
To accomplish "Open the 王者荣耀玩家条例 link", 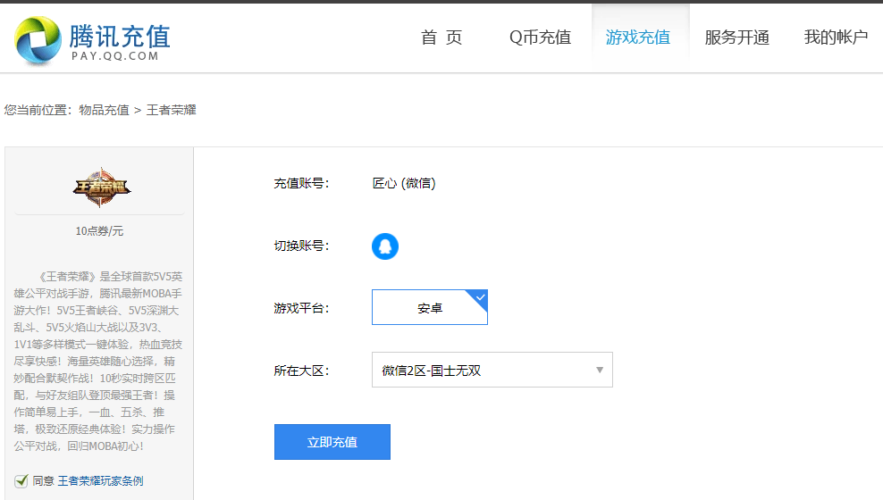I will click(x=100, y=481).
